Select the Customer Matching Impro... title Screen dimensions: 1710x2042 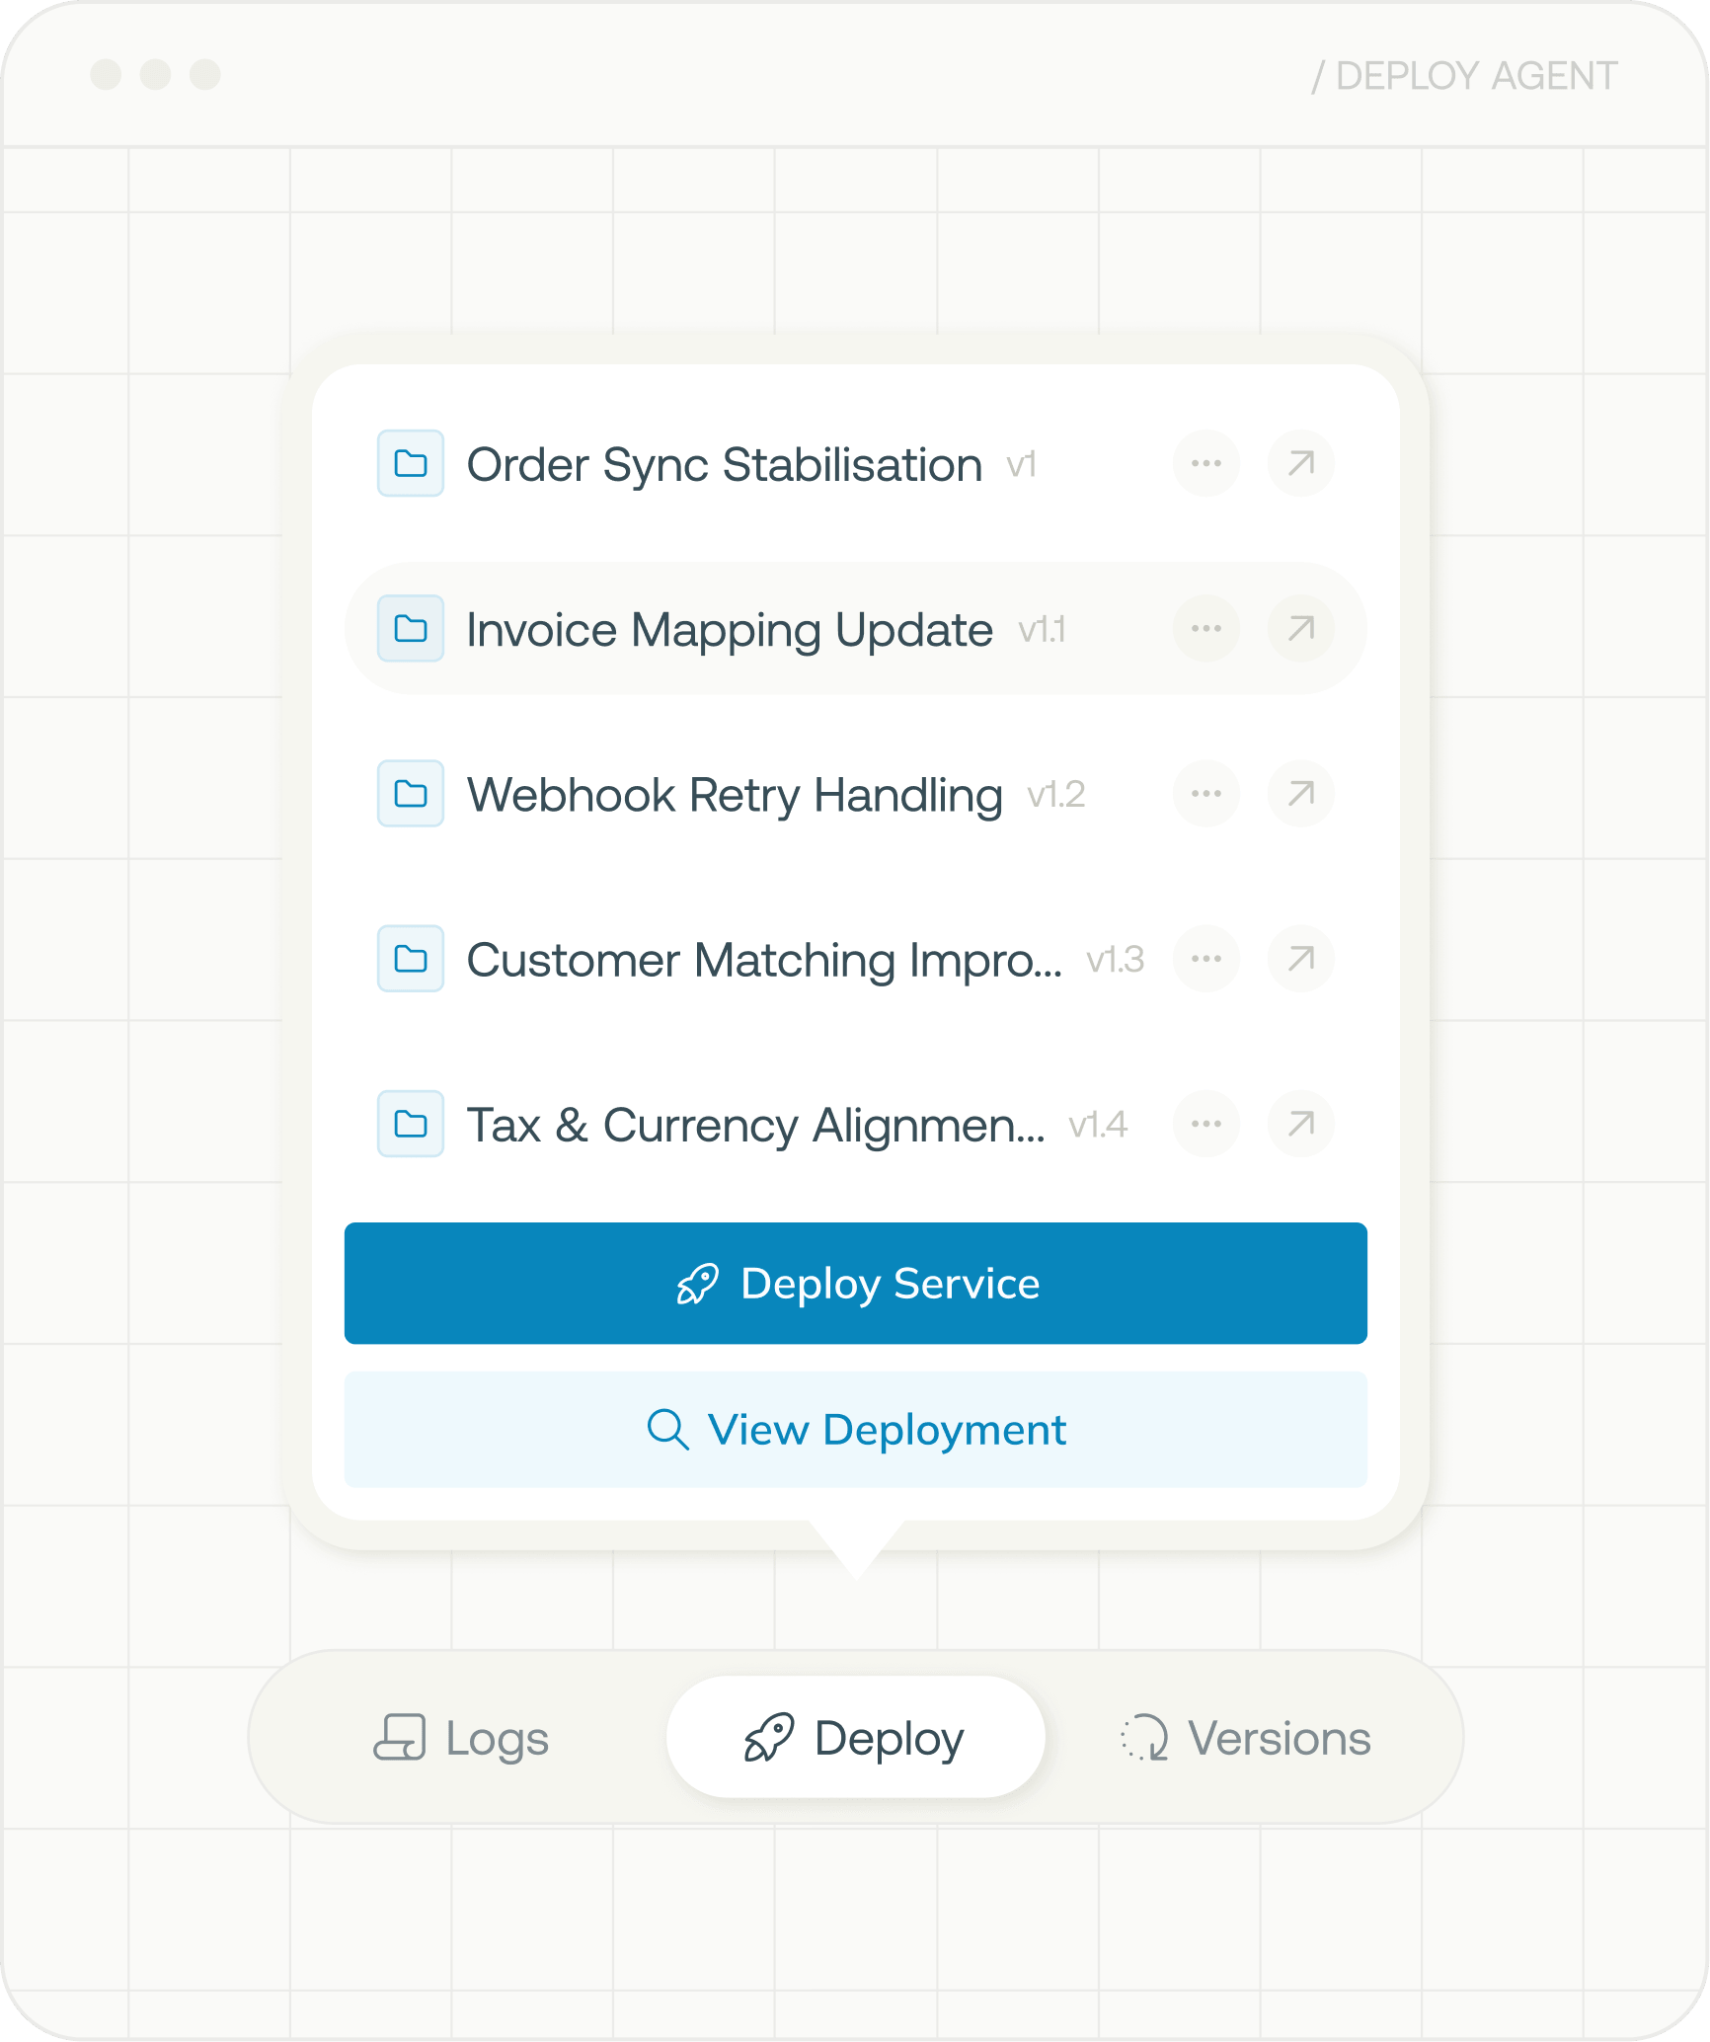pos(765,960)
